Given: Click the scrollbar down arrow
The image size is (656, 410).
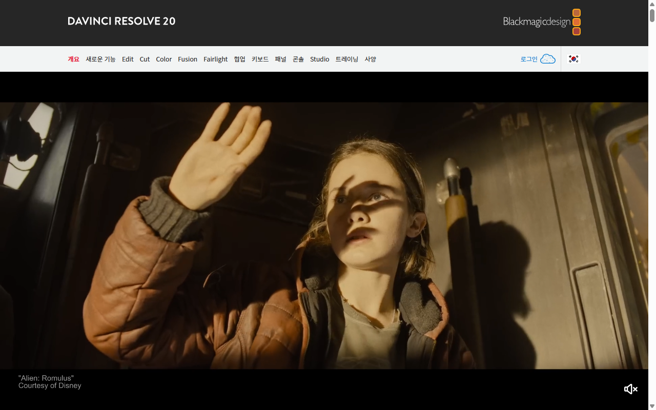Looking at the screenshot, I should coord(652,406).
